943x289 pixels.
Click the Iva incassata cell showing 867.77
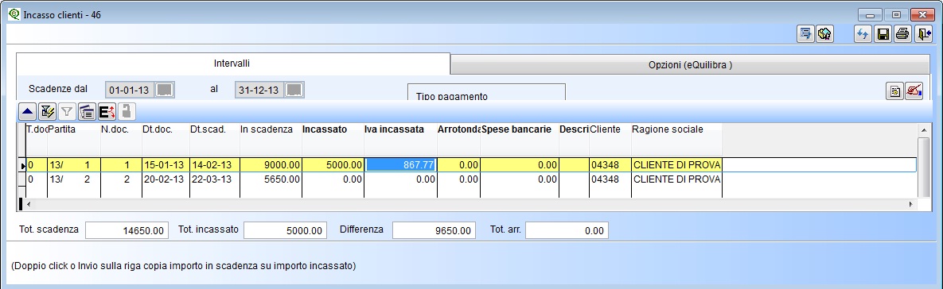pos(400,165)
